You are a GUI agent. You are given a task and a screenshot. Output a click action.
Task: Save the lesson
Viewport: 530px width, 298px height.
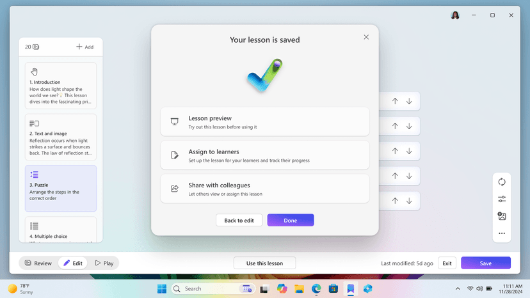click(486, 263)
